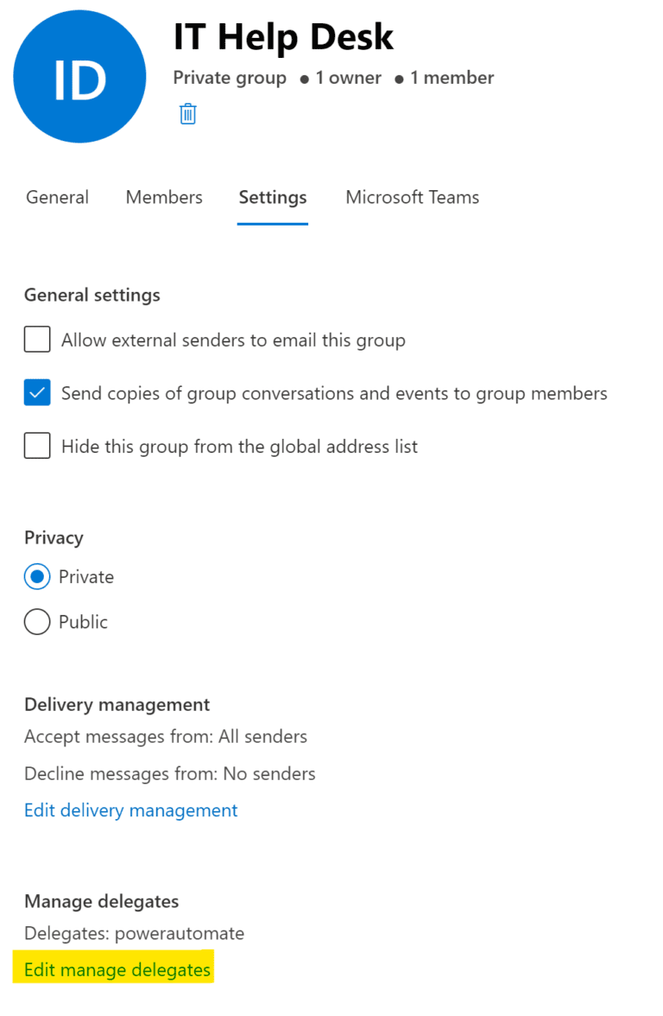The image size is (663, 1016).
Task: Click the 'Manage delegates' heading
Action: [x=102, y=902]
